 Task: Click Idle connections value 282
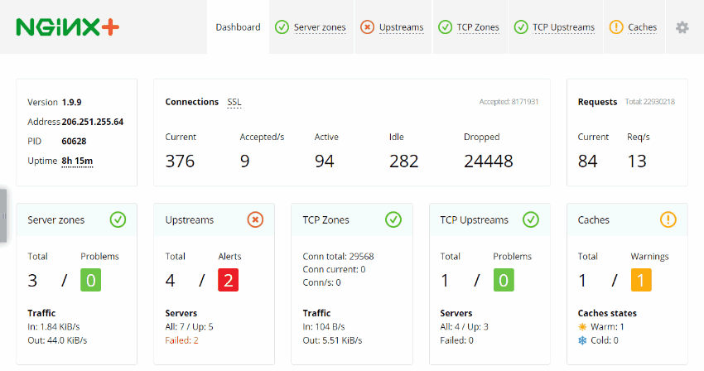point(404,161)
